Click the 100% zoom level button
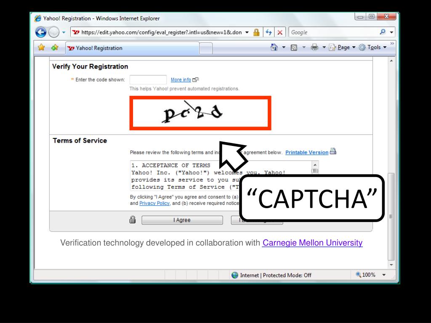The height and width of the screenshot is (323, 431). coord(366,275)
